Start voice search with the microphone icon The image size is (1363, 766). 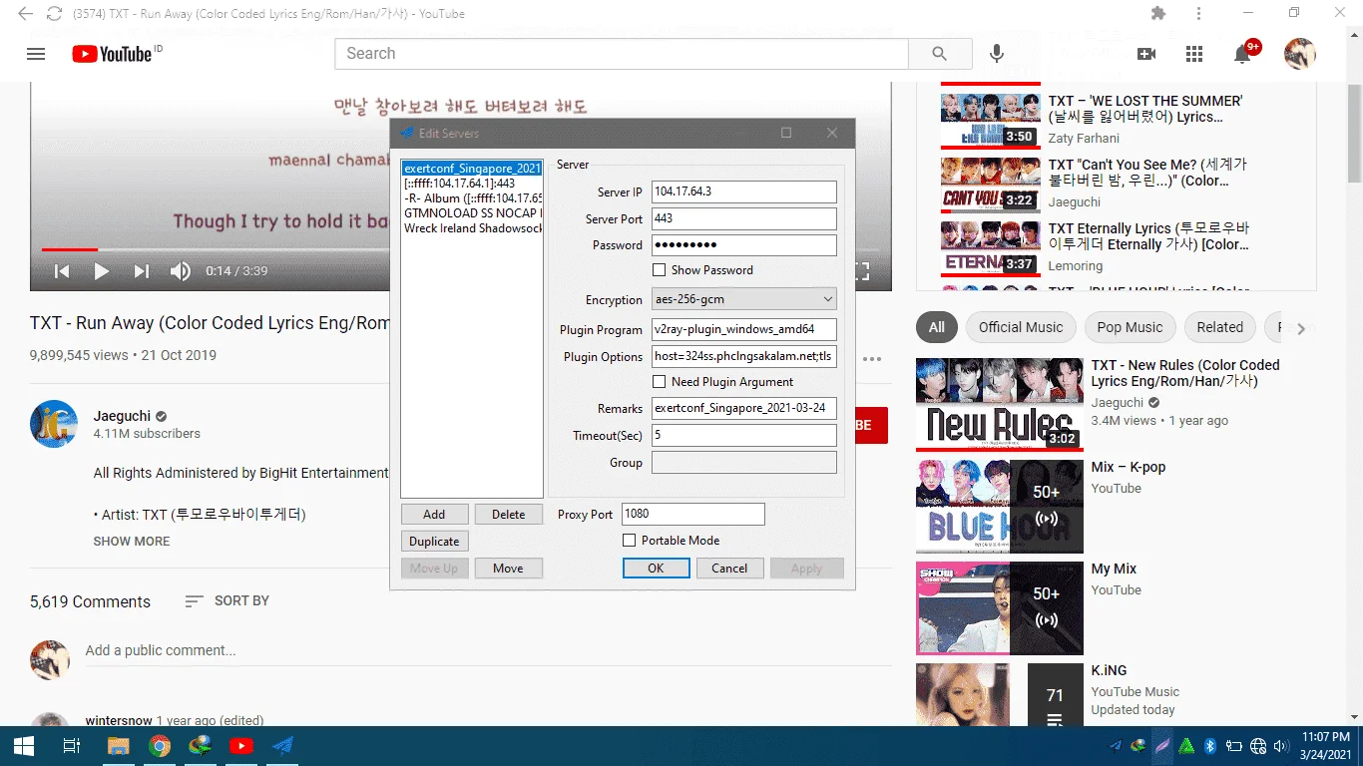pos(996,54)
